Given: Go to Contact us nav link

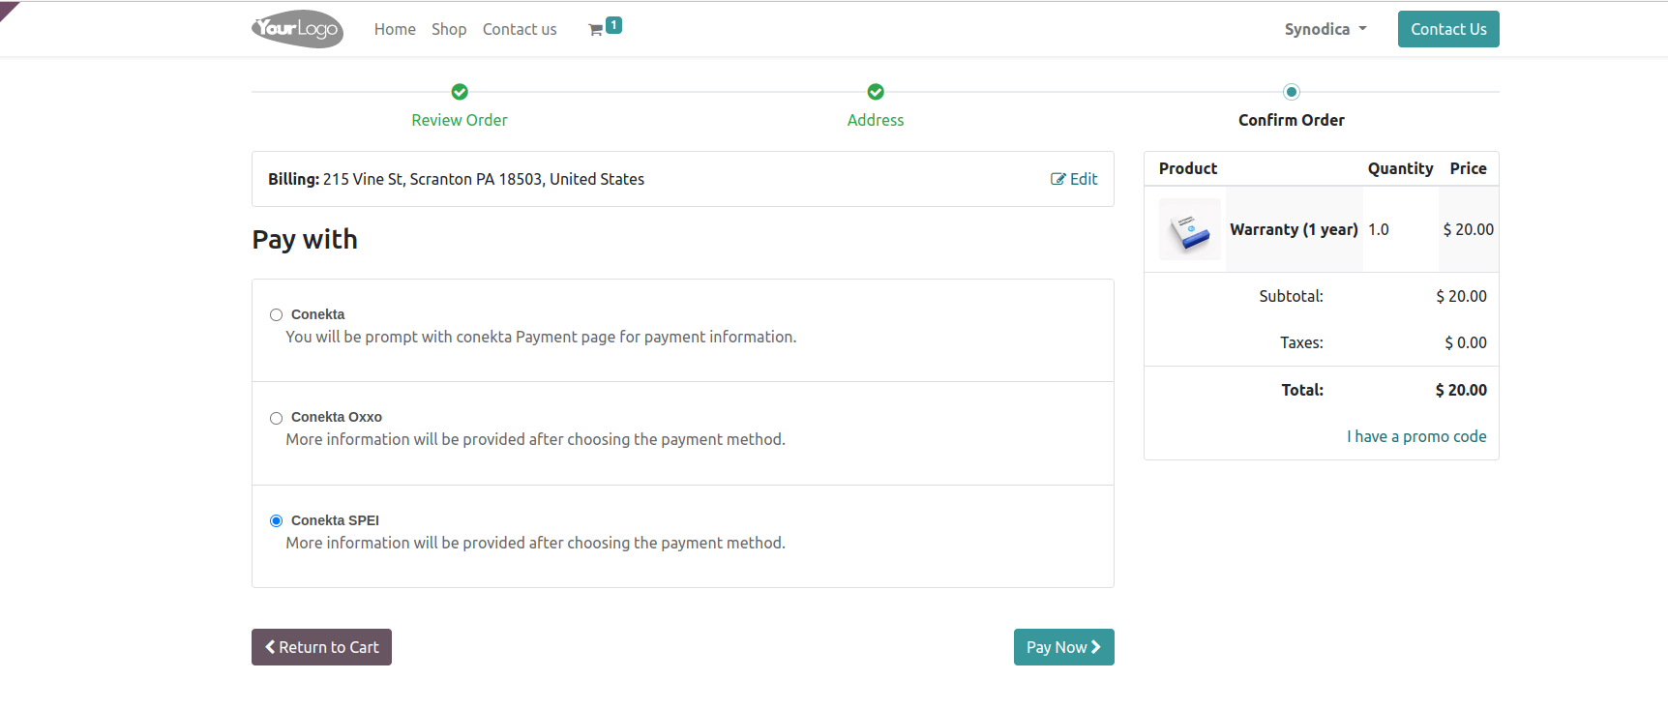Looking at the screenshot, I should tap(520, 29).
